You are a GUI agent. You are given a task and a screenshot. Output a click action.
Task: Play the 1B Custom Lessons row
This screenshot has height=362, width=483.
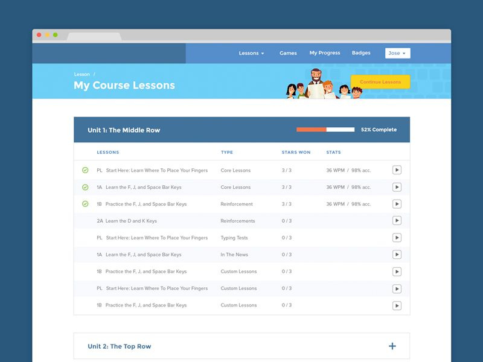397,271
